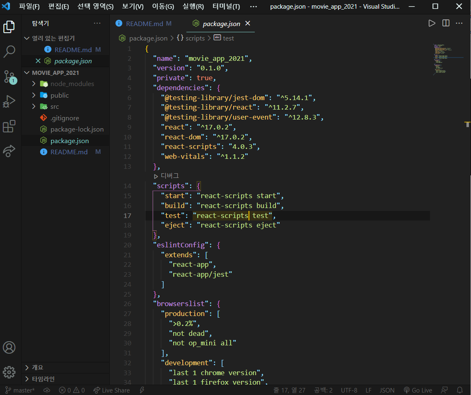Change language mode via JSON
This screenshot has width=471, height=395.
(387, 390)
